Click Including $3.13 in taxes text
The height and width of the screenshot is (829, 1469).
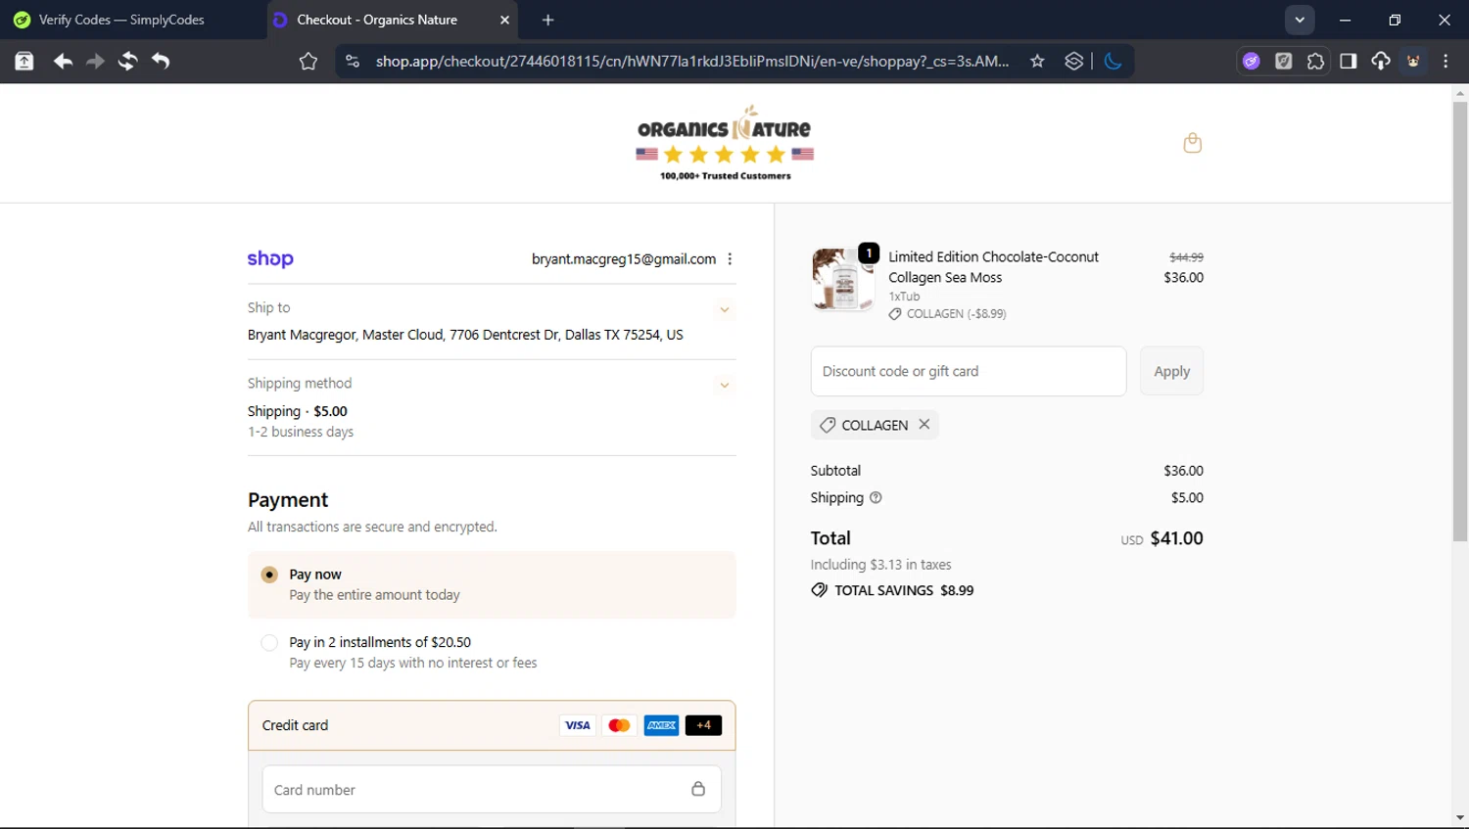[880, 565]
